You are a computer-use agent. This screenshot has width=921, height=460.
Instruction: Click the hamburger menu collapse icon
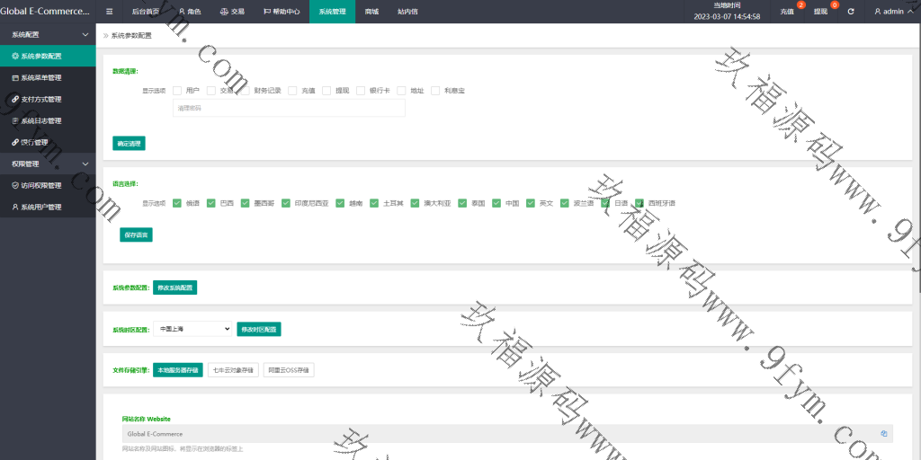coord(109,12)
